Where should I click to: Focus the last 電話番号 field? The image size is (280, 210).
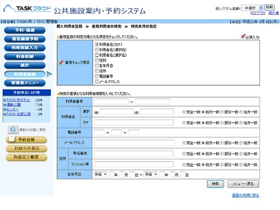pyautogui.click(x=133, y=132)
